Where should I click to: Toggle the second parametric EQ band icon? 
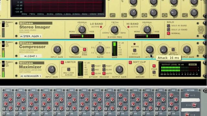tap(165, 15)
